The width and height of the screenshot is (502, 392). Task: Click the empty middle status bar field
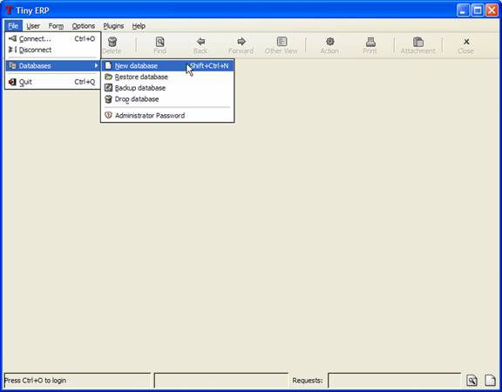tap(220, 381)
